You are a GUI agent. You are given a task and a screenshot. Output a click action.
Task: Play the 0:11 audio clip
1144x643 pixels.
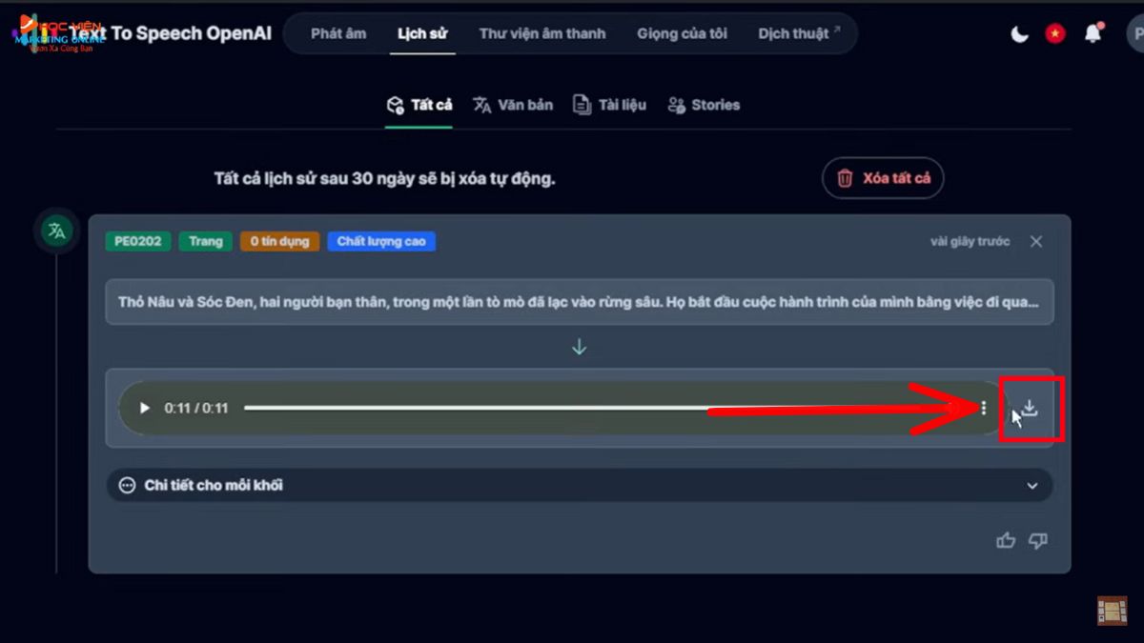pyautogui.click(x=145, y=408)
